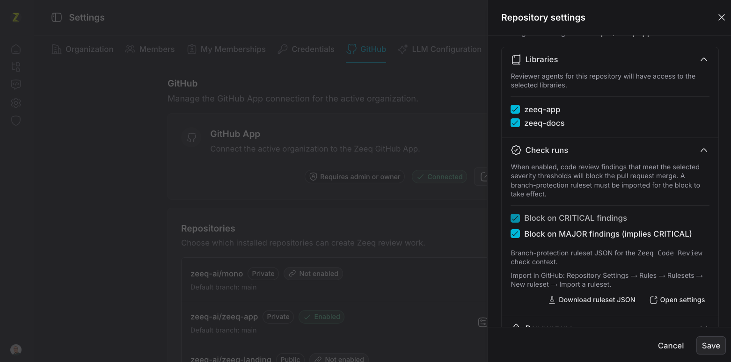
Task: Click the Zeeq logo in the sidebar
Action: (16, 17)
